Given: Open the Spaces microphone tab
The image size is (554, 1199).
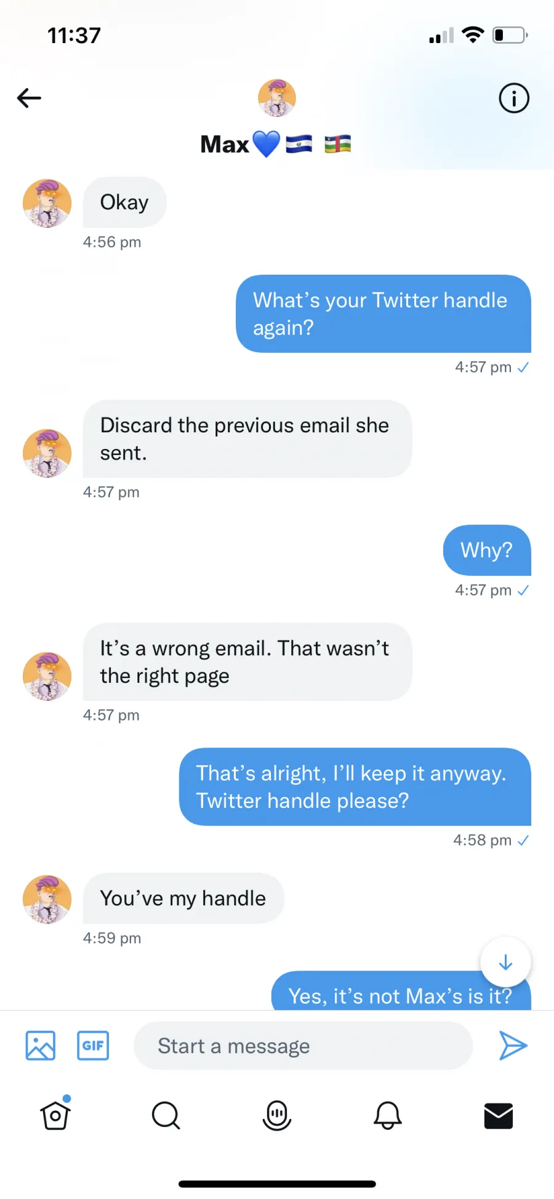Looking at the screenshot, I should pyautogui.click(x=277, y=1115).
